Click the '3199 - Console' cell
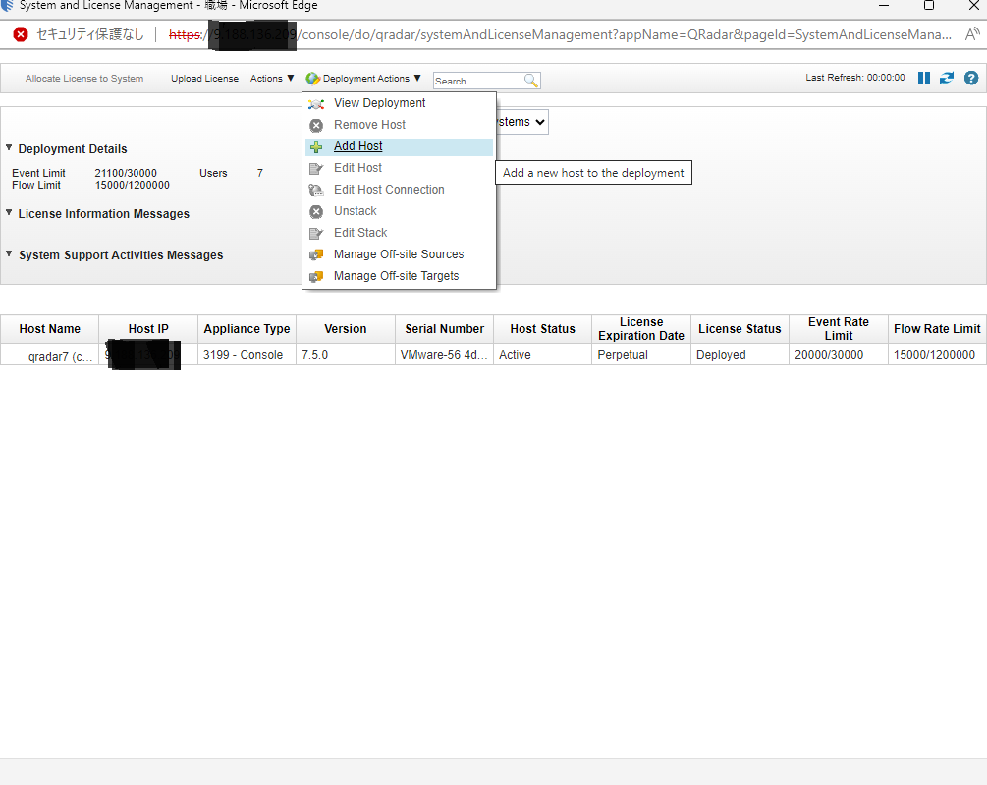 (247, 355)
